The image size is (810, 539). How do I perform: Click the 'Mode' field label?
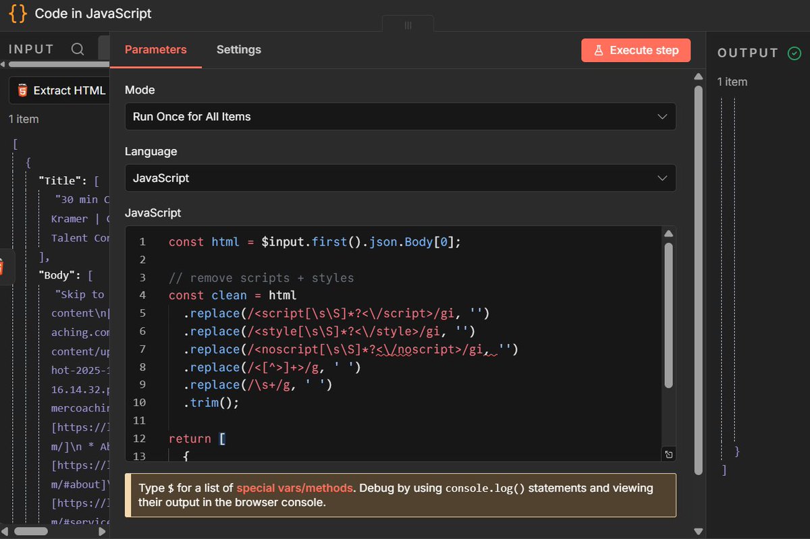tap(140, 90)
